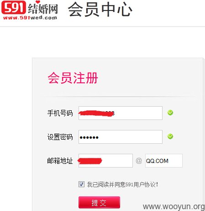This screenshot has height=211, width=205.
Task: Click the 邮箱地址 field label
Action: [60, 161]
